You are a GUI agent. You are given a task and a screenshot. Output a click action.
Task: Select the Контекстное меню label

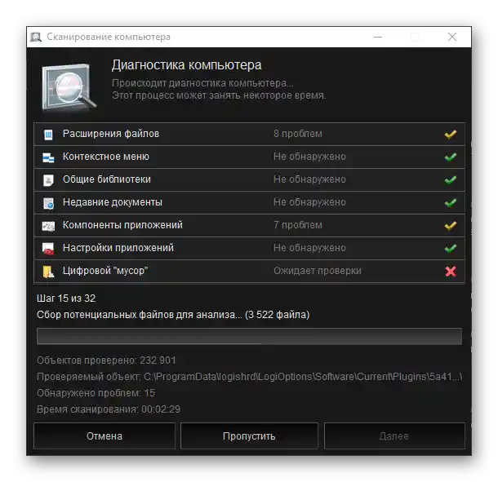coord(106,157)
